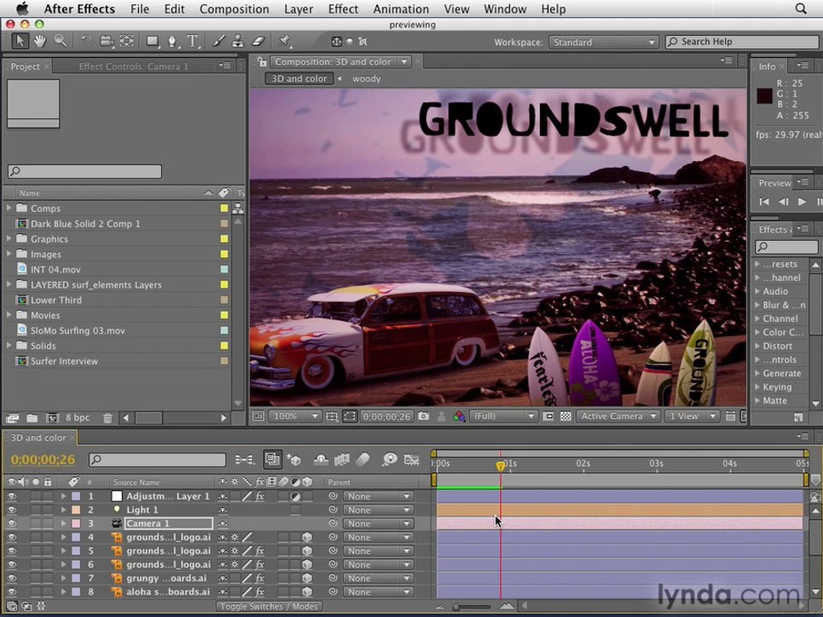Click the current time indicator marker
The height and width of the screenshot is (617, 823).
[500, 464]
